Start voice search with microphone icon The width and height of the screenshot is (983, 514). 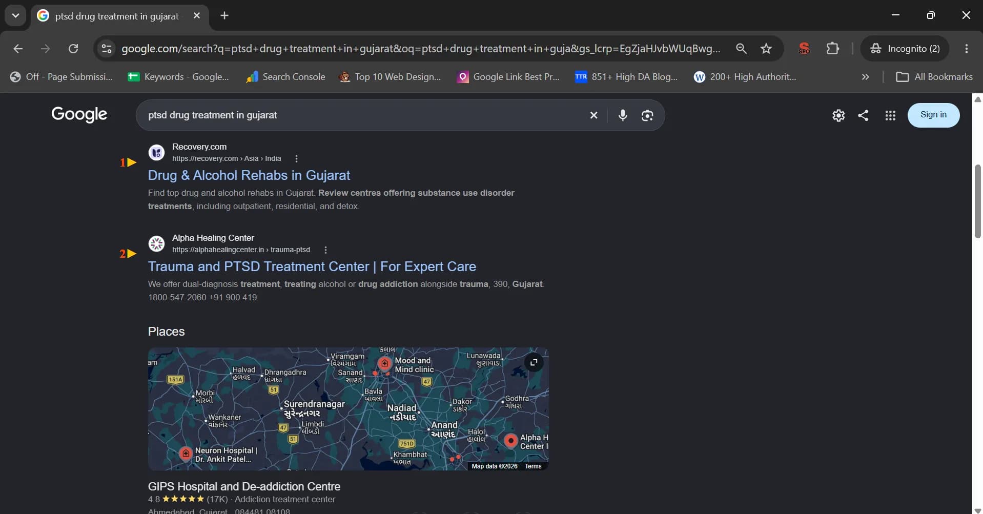coord(623,115)
